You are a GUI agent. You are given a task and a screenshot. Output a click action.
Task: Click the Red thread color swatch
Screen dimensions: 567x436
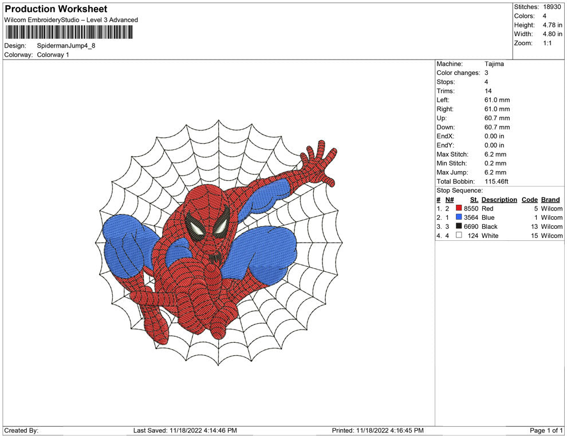[x=459, y=208]
